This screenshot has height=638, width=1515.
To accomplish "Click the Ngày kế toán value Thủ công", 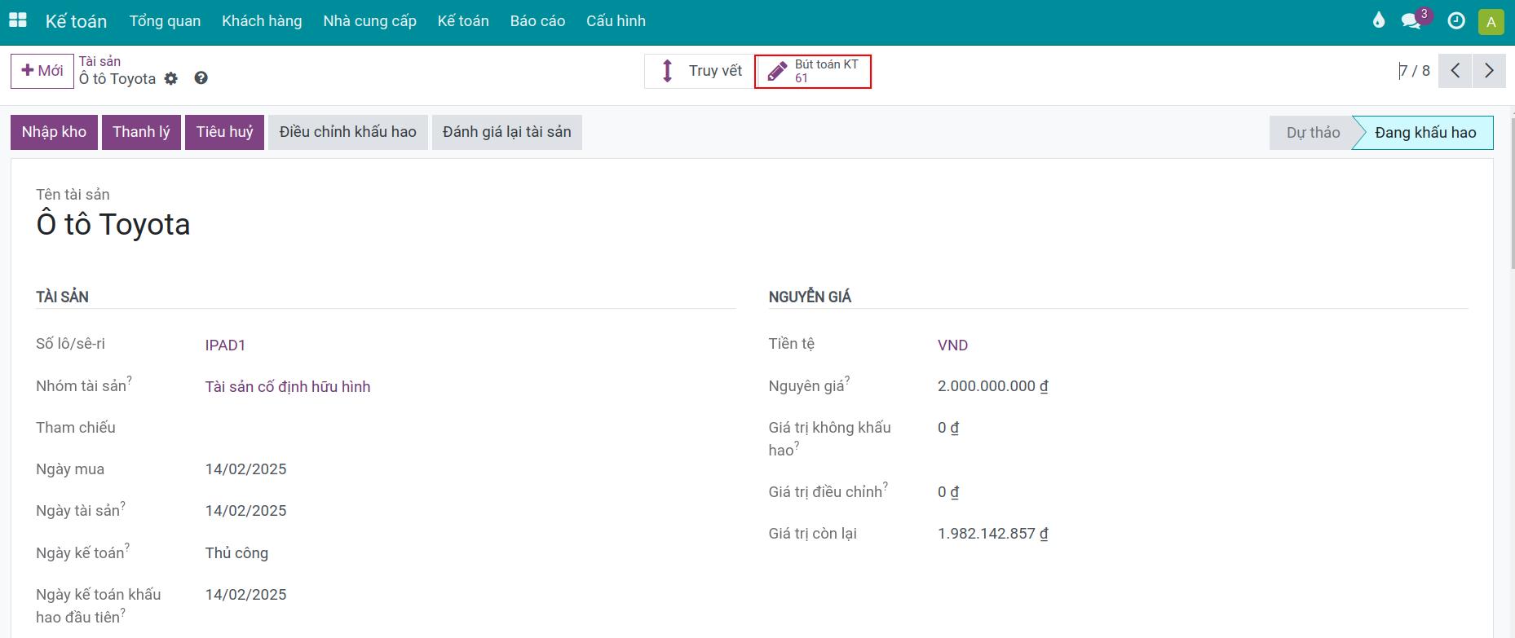I will [236, 553].
